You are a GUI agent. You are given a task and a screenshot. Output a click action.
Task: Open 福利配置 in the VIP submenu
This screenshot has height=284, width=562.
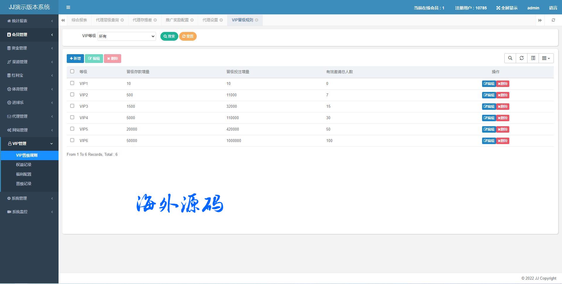pos(24,174)
